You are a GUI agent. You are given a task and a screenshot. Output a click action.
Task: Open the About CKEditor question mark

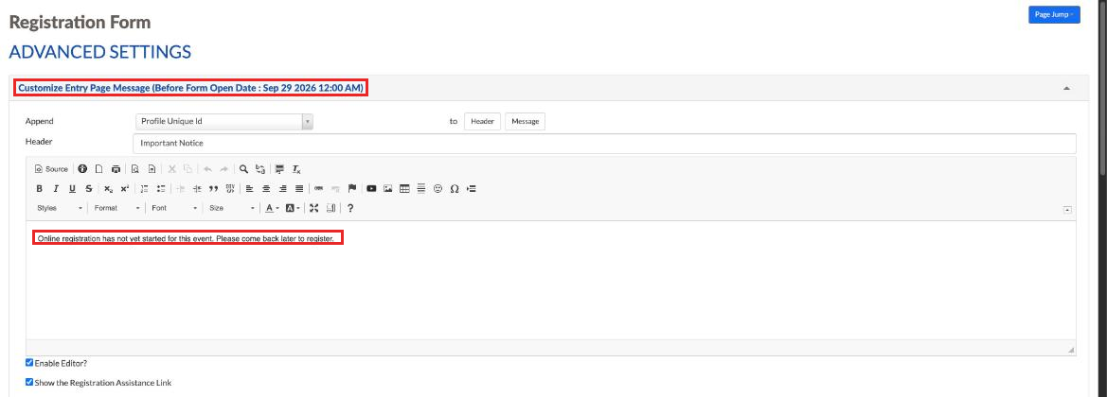tap(350, 208)
